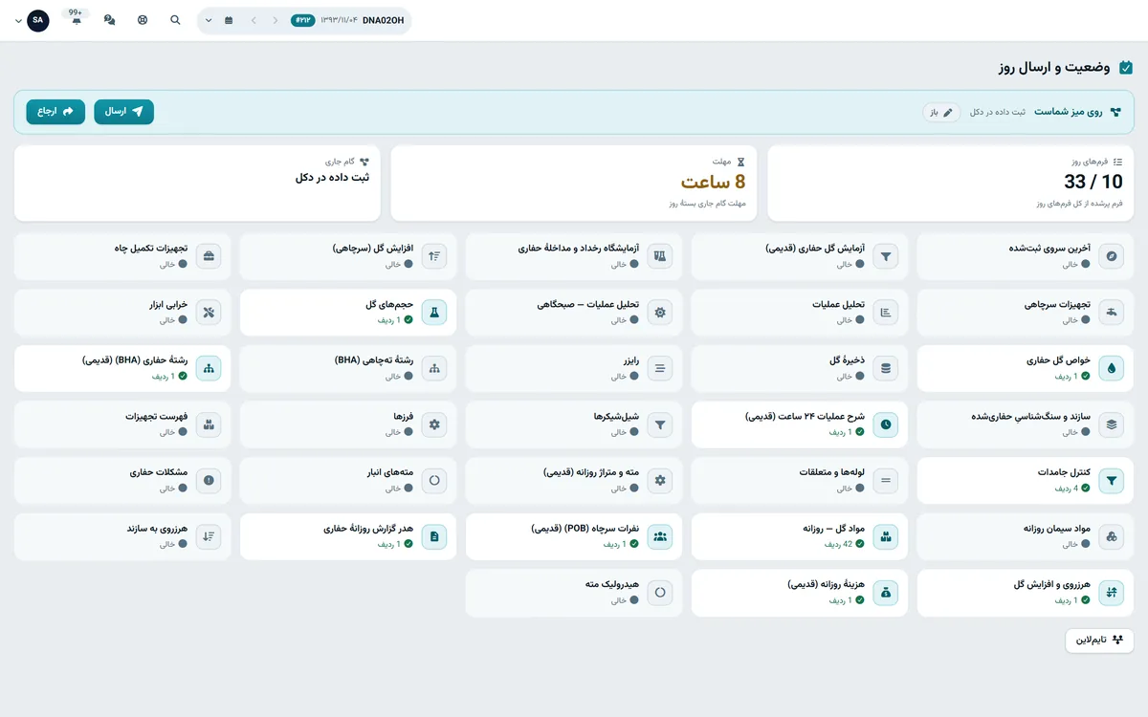Click the SA user avatar
1148x717 pixels.
(x=38, y=20)
